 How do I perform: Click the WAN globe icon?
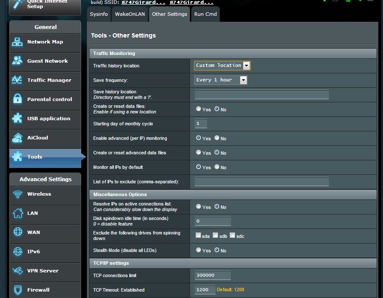18,232
